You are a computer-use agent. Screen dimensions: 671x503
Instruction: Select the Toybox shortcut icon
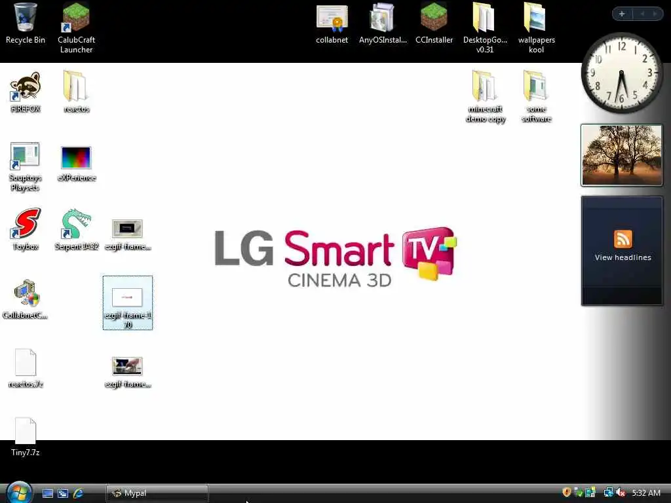point(26,229)
